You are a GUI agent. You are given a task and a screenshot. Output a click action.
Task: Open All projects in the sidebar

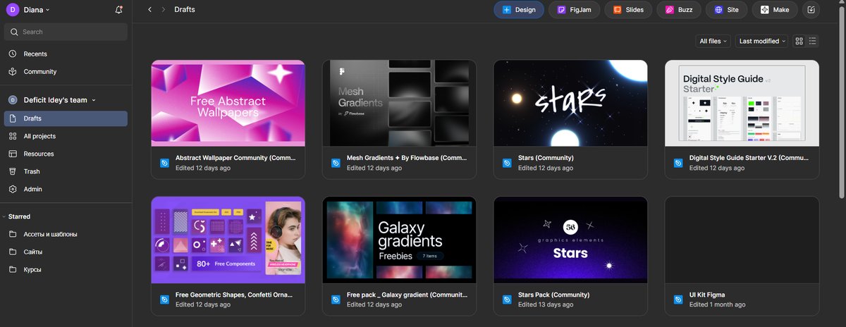(x=66, y=136)
